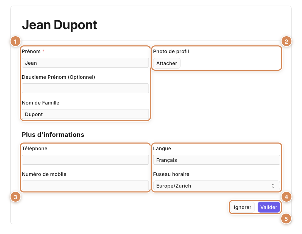
Task: Click the Langue field showing Français
Action: [x=216, y=160]
